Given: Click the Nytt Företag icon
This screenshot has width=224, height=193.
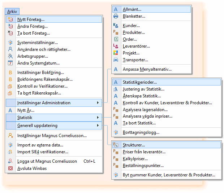Looking at the screenshot, I should tap(10, 19).
